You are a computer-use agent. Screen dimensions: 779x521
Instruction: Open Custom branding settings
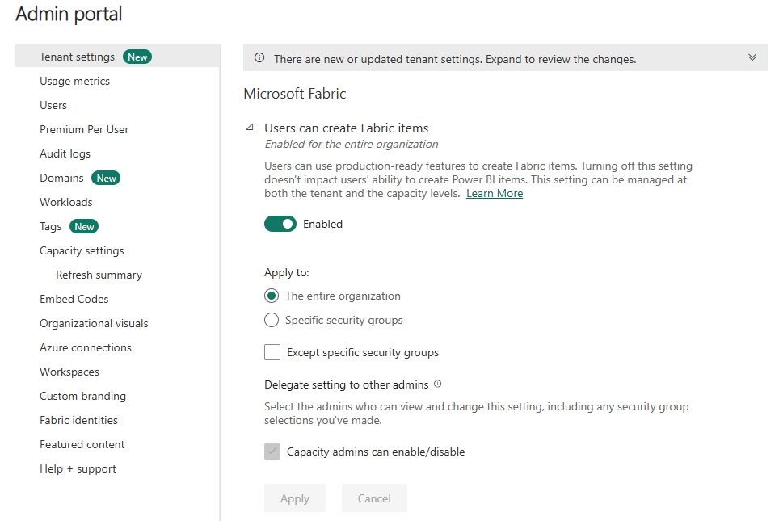click(83, 397)
